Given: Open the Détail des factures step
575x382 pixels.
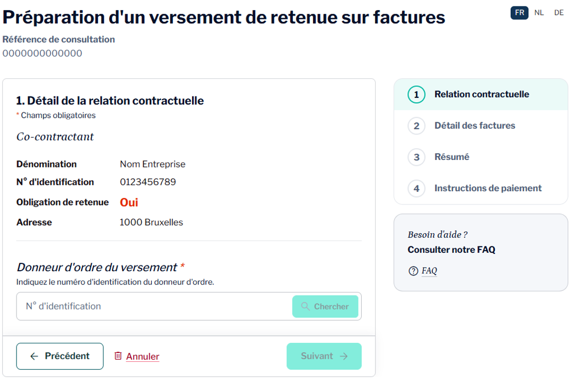Looking at the screenshot, I should 475,126.
